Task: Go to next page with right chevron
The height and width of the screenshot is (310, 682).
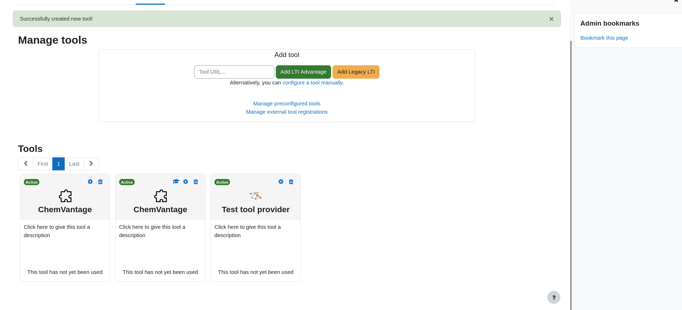Action: click(x=91, y=164)
